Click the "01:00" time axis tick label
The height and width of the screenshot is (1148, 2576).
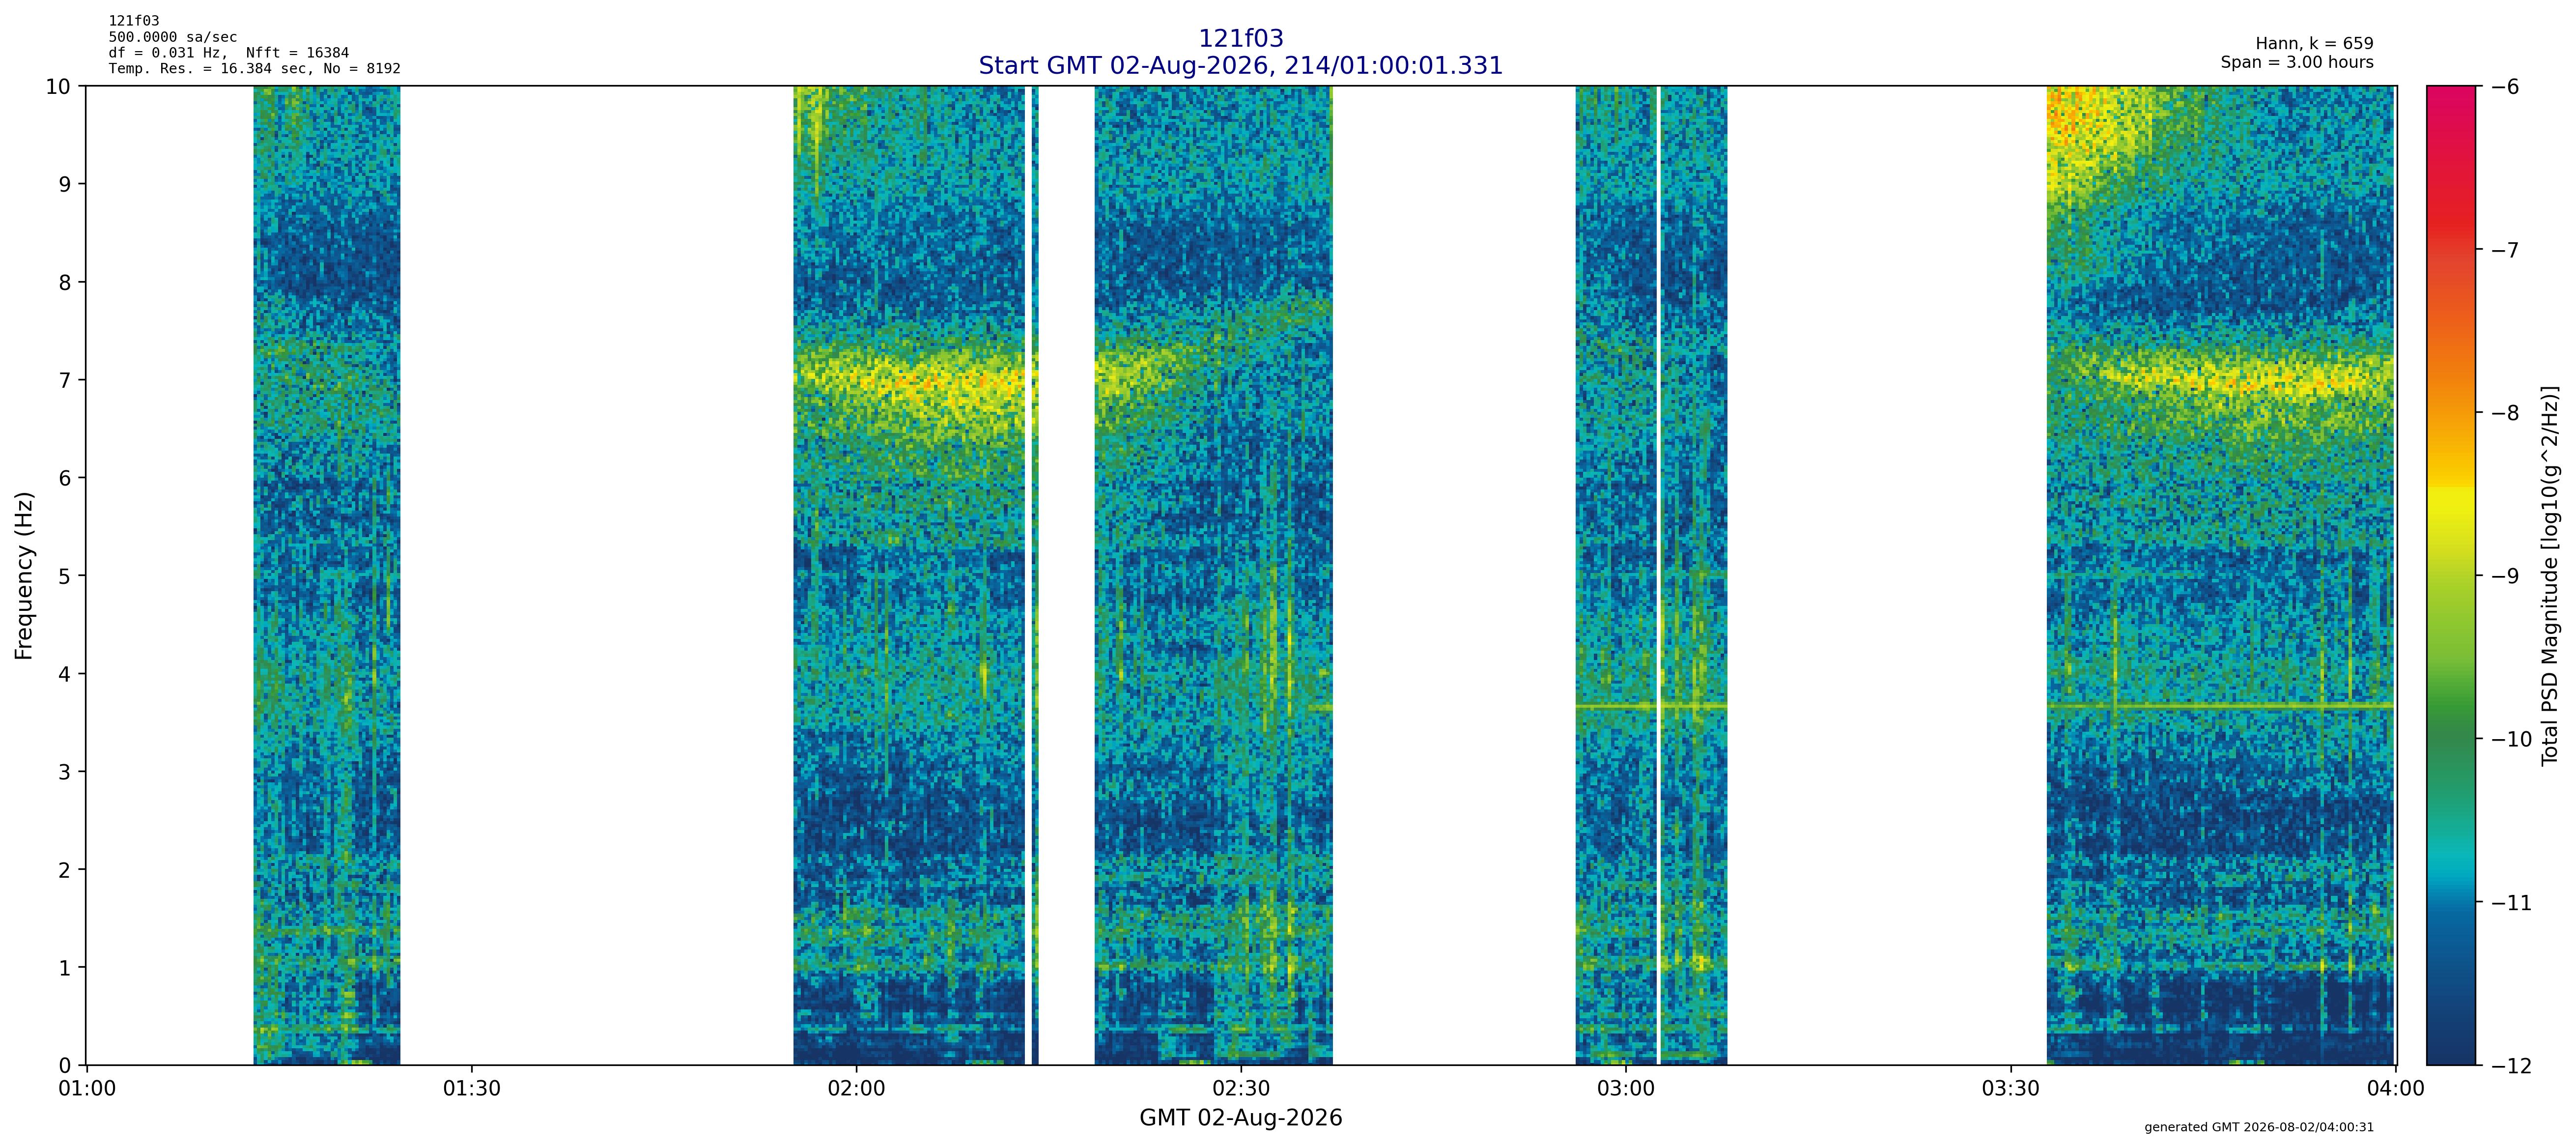click(x=87, y=1088)
